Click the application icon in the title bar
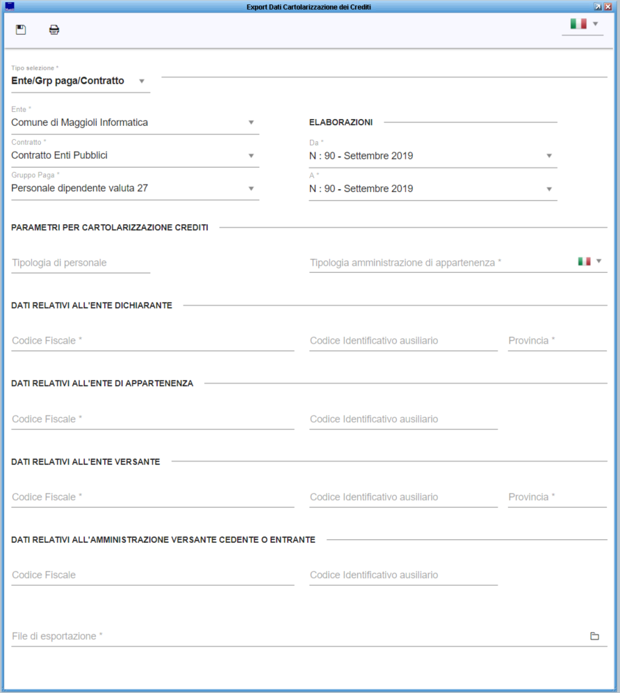 [x=10, y=6]
